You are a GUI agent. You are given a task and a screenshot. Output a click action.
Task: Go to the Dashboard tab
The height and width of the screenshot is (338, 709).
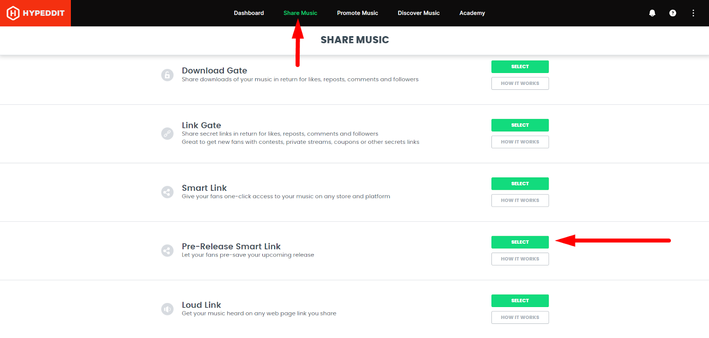click(x=249, y=13)
